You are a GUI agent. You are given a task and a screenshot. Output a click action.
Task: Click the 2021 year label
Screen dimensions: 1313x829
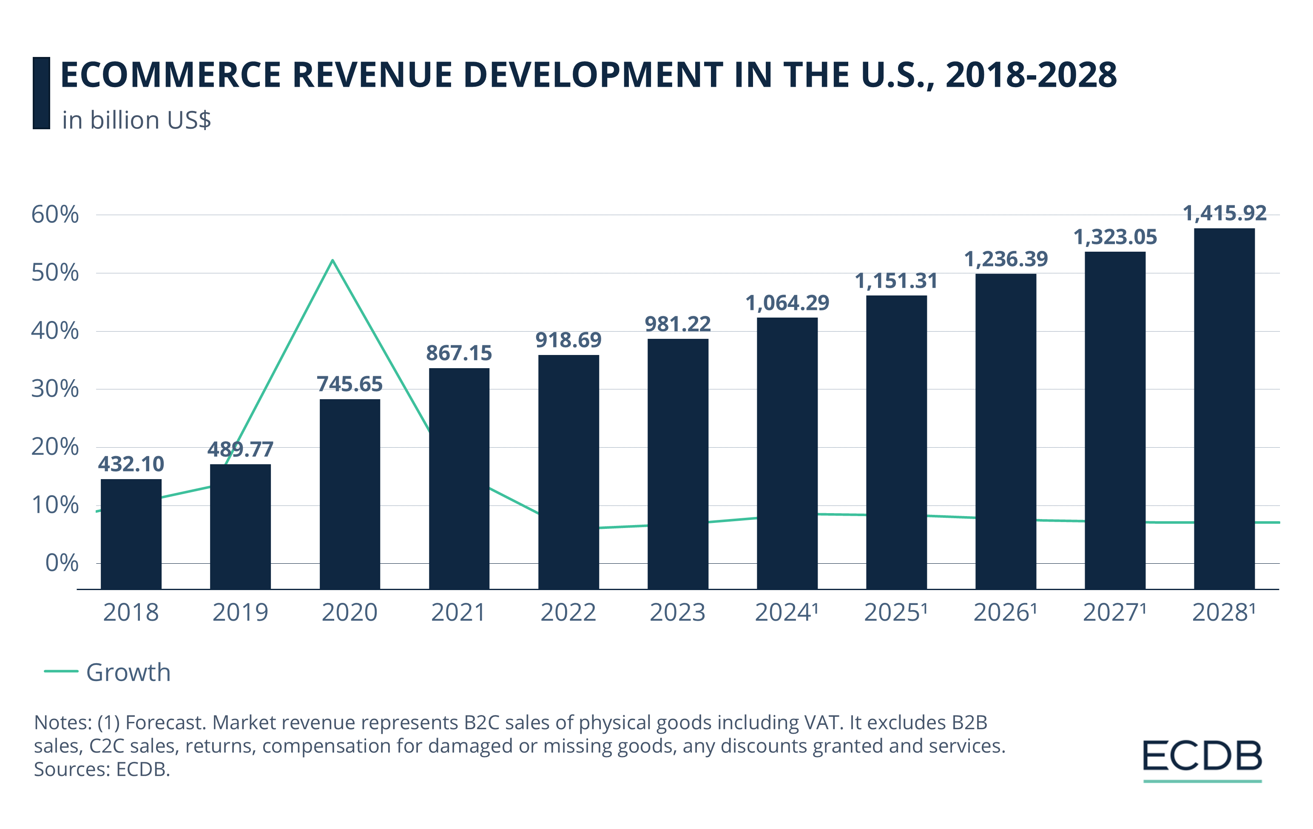pos(458,613)
